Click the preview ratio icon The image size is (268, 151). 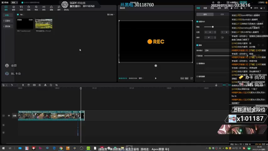pyautogui.click(x=182, y=78)
